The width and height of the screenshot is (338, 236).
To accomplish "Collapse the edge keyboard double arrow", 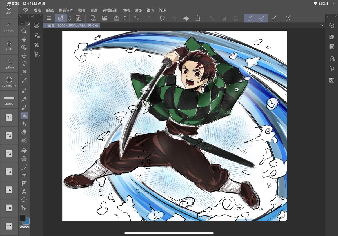I will (x=21, y=17).
